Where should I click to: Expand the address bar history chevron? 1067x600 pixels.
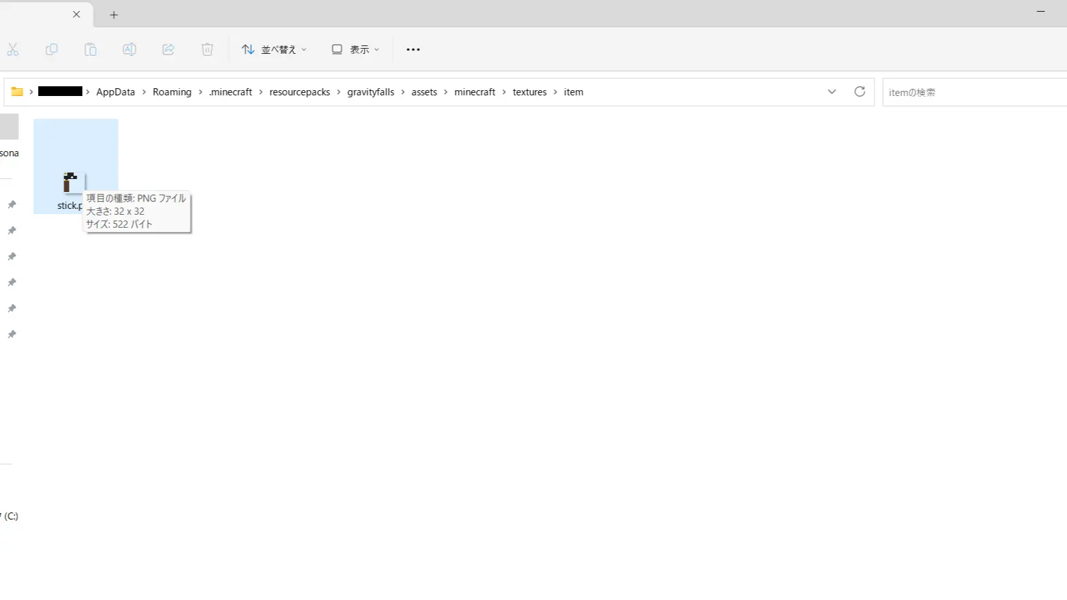[x=832, y=91]
